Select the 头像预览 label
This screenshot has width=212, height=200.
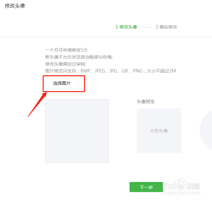(x=146, y=102)
